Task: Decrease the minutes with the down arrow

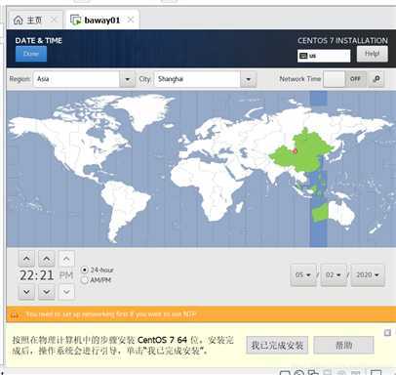Action: tap(47, 292)
